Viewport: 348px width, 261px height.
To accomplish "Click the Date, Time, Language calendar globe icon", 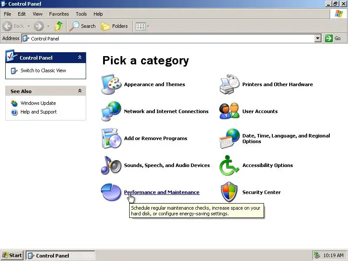I will [x=230, y=138].
